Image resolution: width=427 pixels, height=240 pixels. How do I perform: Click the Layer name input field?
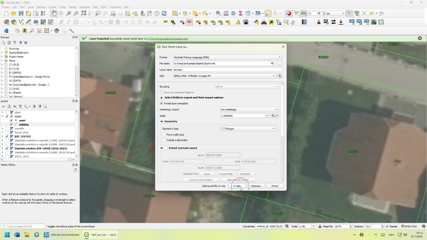point(228,70)
